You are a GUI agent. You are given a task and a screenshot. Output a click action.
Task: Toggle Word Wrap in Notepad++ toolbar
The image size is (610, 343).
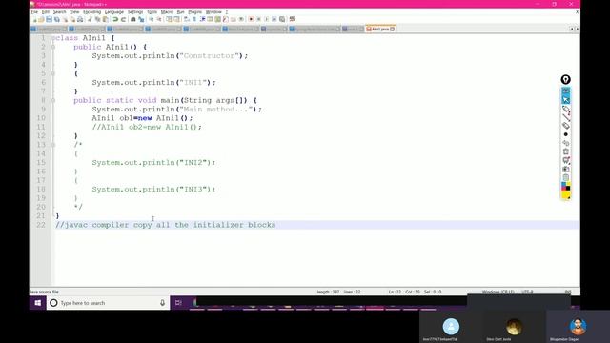(186, 19)
